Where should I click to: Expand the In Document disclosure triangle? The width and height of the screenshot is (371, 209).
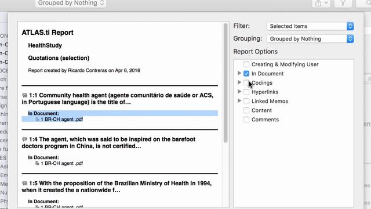coord(239,73)
